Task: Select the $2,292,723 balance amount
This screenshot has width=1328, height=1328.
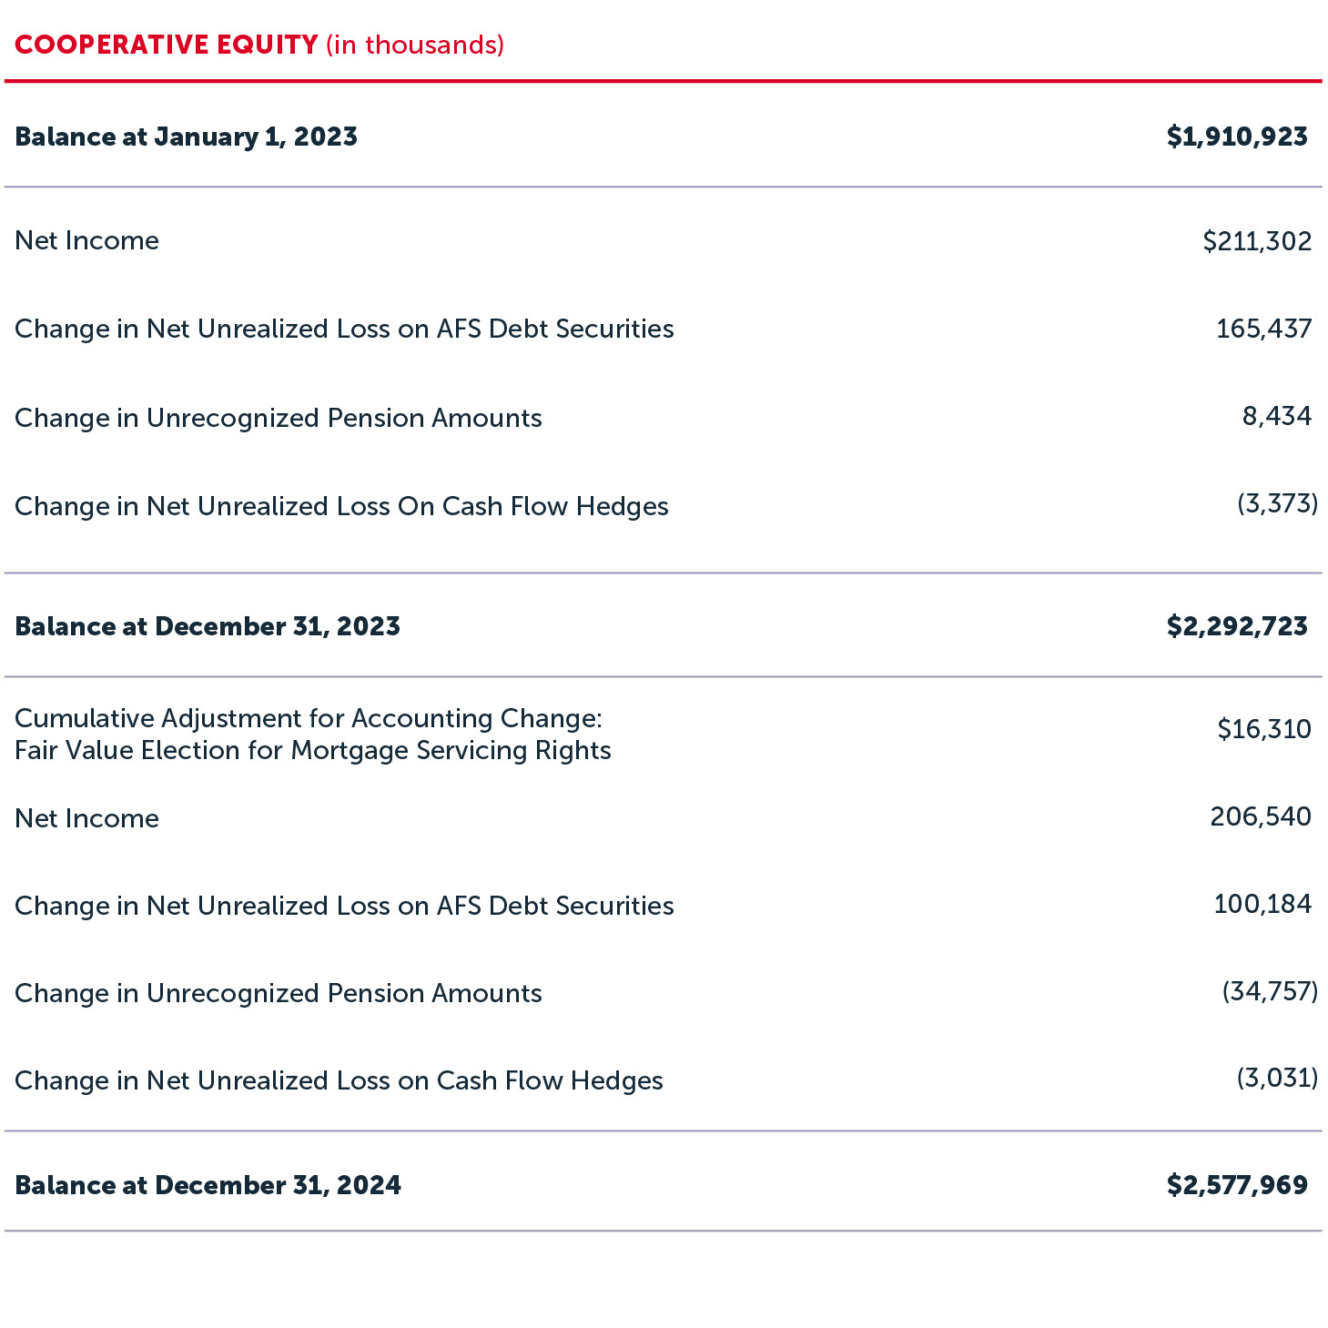Action: 1236,626
